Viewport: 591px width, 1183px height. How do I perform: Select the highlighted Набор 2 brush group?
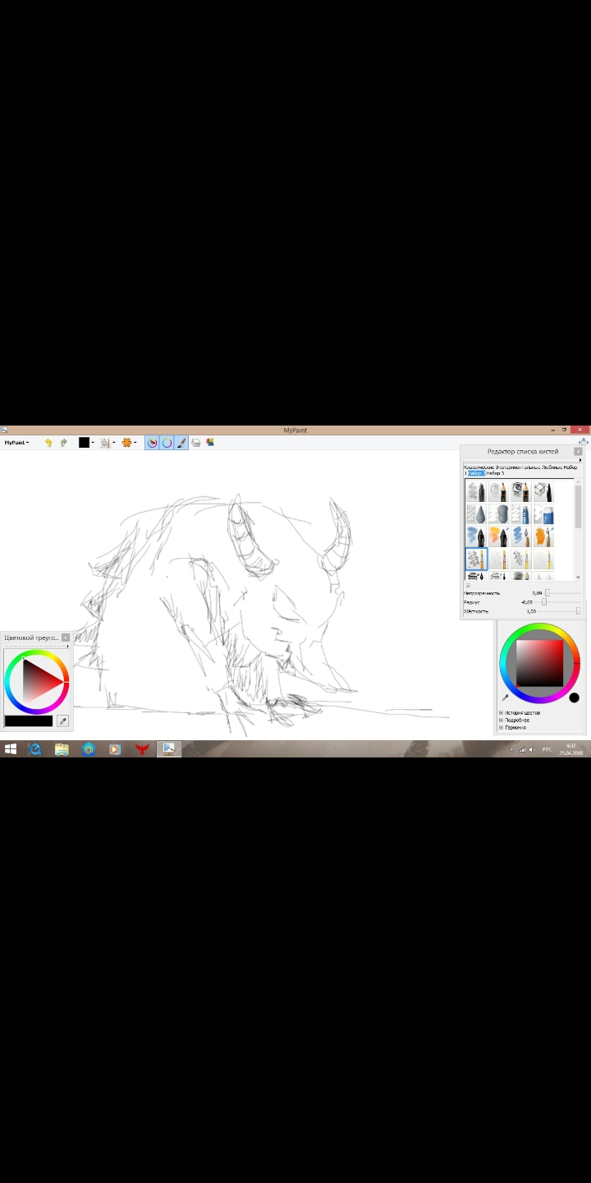[477, 473]
